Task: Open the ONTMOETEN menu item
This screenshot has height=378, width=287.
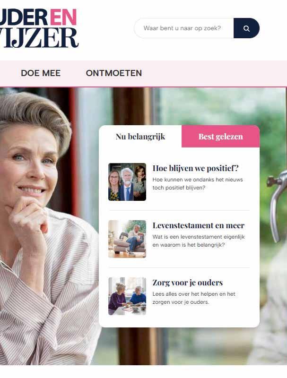Action: pos(114,73)
